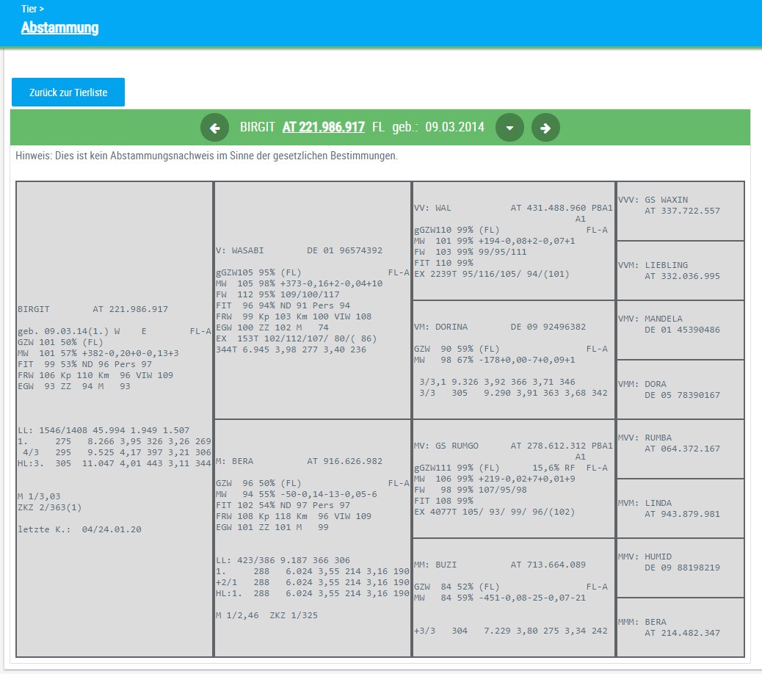Click the Zurück zur Tierliste button
762x674 pixels.
point(68,93)
